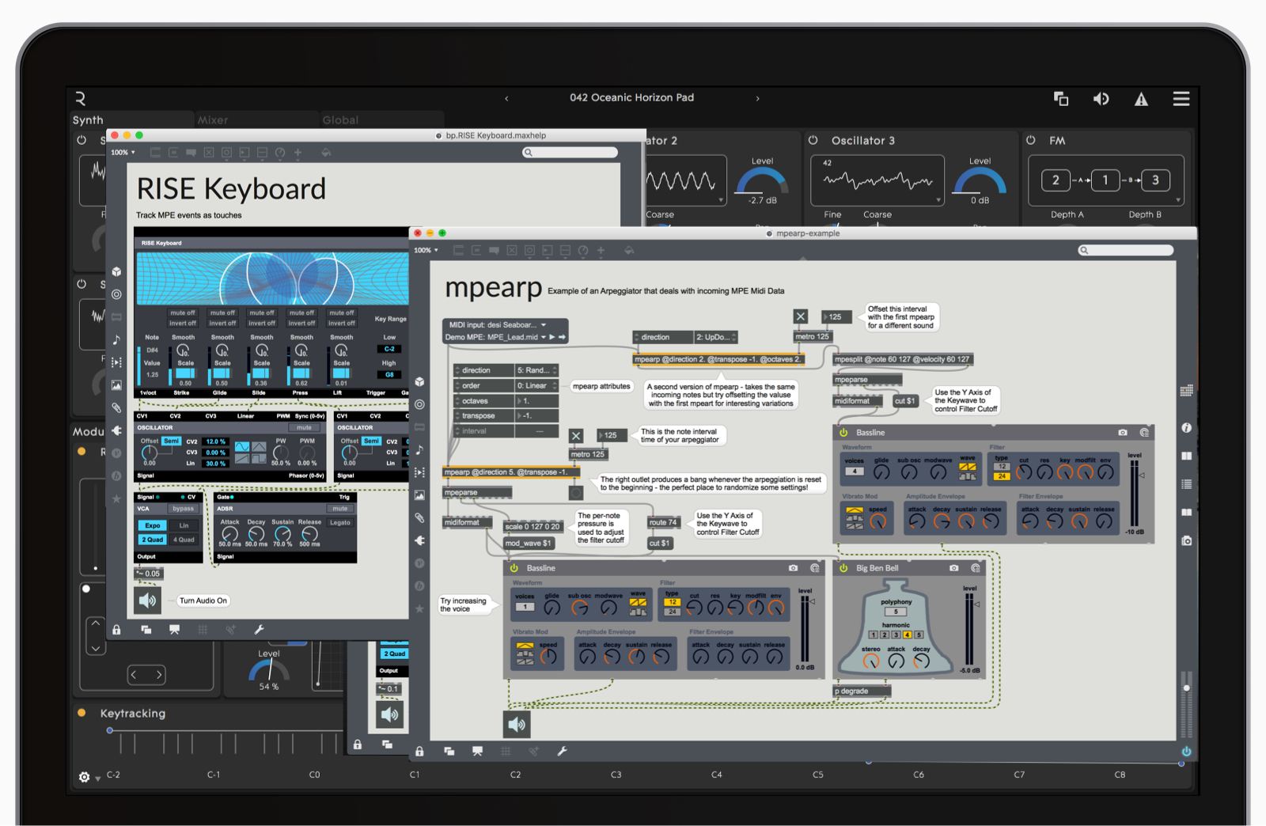The width and height of the screenshot is (1266, 826).
Task: Open the 0: Linear order value menu
Action: pos(537,385)
